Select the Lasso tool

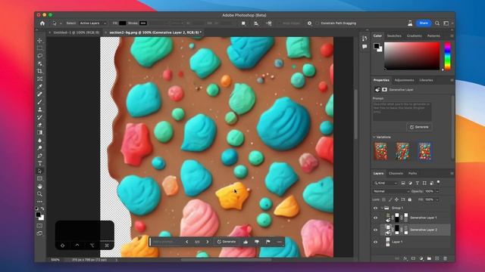[40, 56]
